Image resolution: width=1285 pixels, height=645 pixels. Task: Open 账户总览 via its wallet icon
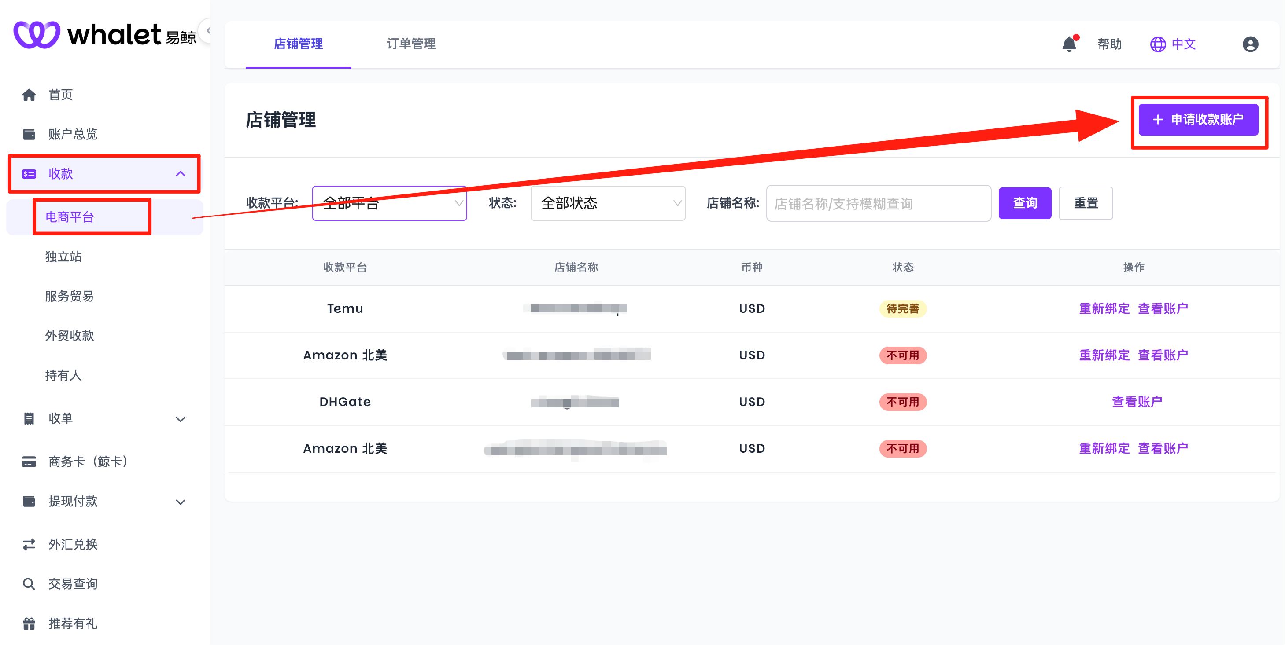tap(29, 134)
